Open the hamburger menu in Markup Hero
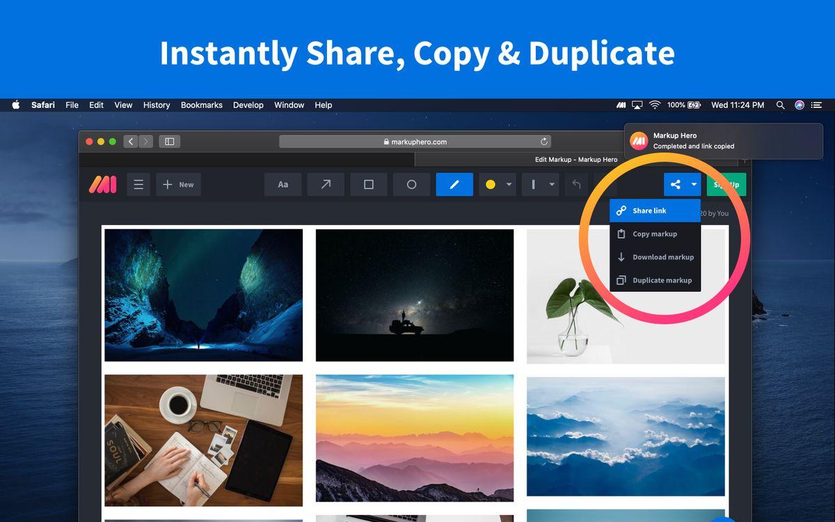This screenshot has height=522, width=835. point(138,184)
